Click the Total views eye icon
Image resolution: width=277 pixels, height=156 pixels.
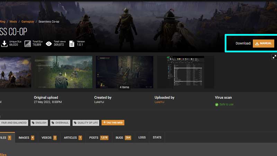click(x=49, y=44)
